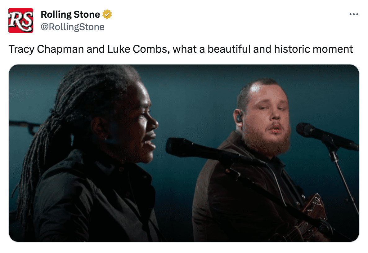Image resolution: width=368 pixels, height=253 pixels.
Task: Click the bearded man's in-ear monitor
Action: pos(240,118)
